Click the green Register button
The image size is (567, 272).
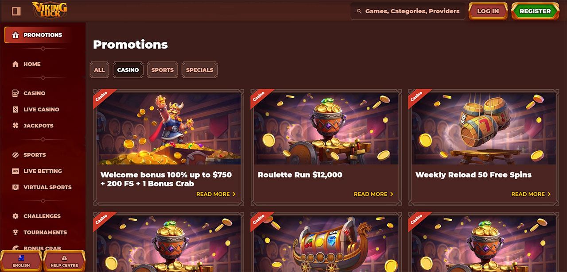pyautogui.click(x=535, y=11)
